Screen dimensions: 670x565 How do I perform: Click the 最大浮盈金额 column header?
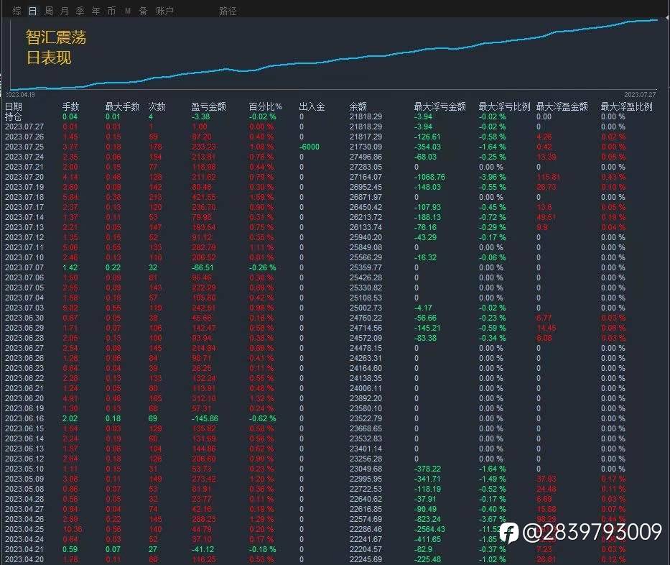tap(562, 106)
